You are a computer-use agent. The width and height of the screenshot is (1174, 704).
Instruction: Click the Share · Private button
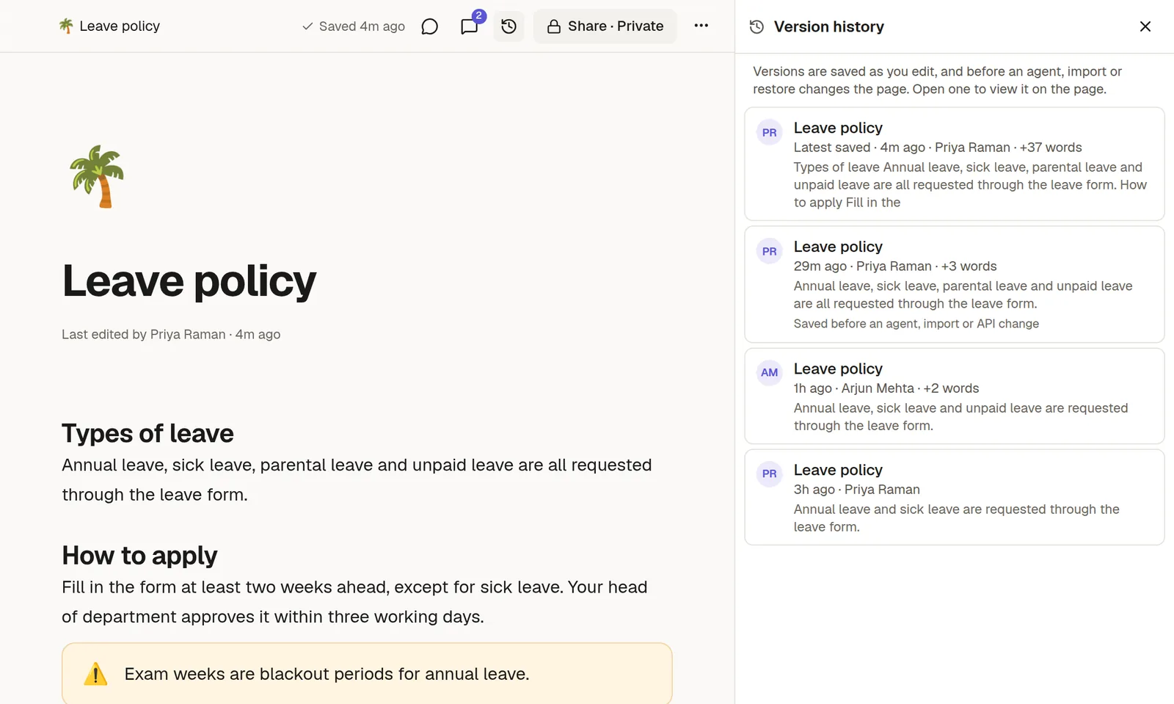click(605, 26)
